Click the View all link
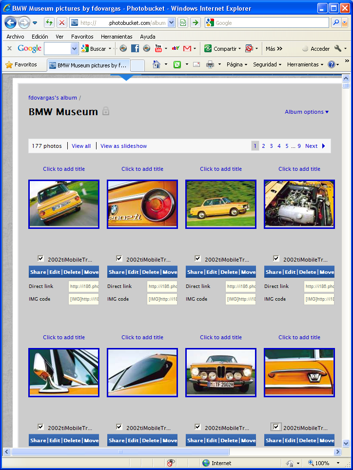The height and width of the screenshot is (470, 353). [81, 146]
